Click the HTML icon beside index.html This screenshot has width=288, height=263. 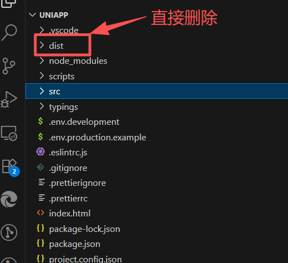click(40, 213)
